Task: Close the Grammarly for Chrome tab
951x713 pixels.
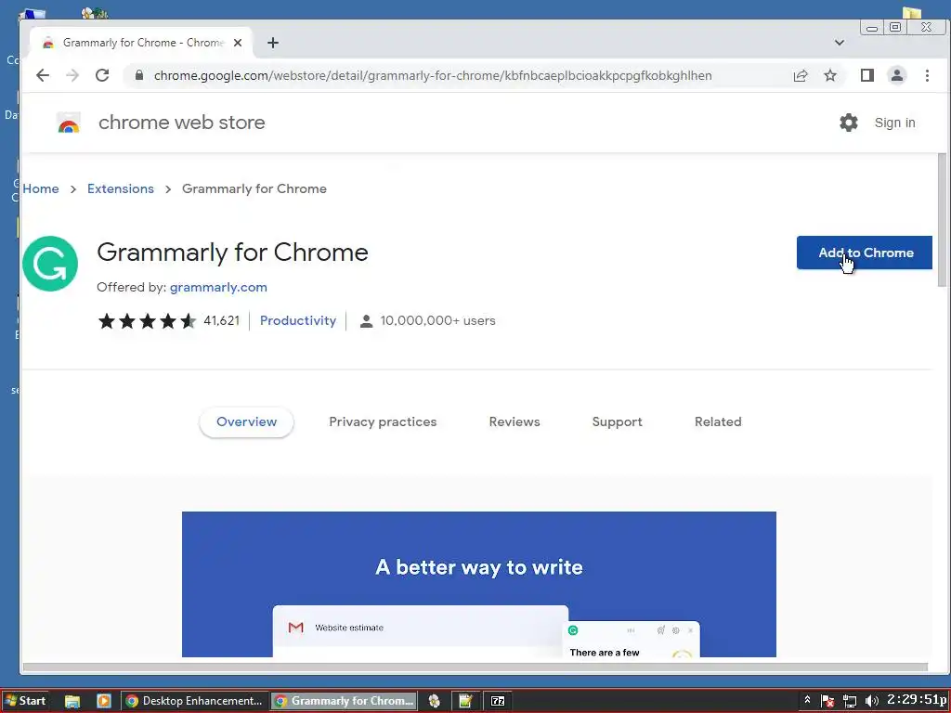Action: (238, 43)
